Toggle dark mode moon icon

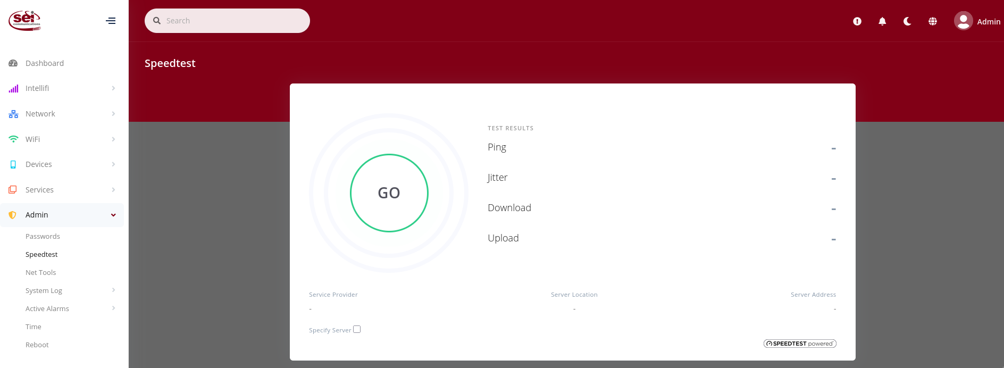pos(907,21)
